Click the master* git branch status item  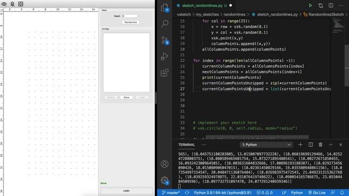[171, 193]
